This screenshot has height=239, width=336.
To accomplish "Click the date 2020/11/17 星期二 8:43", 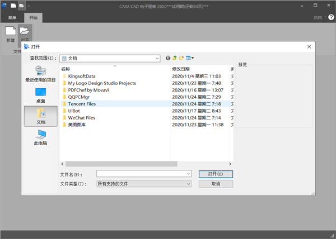I will [x=197, y=111].
